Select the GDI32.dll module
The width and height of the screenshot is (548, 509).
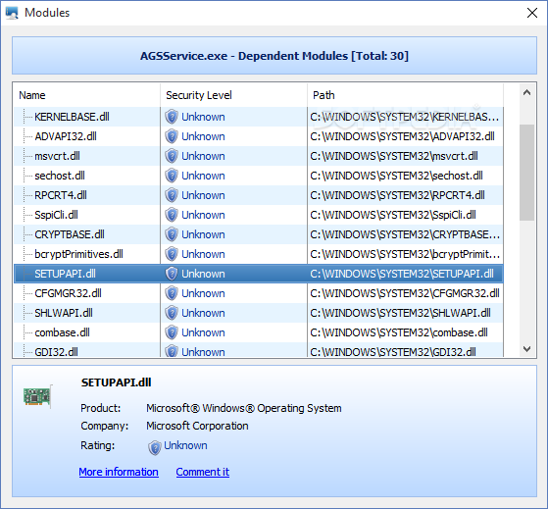56,352
